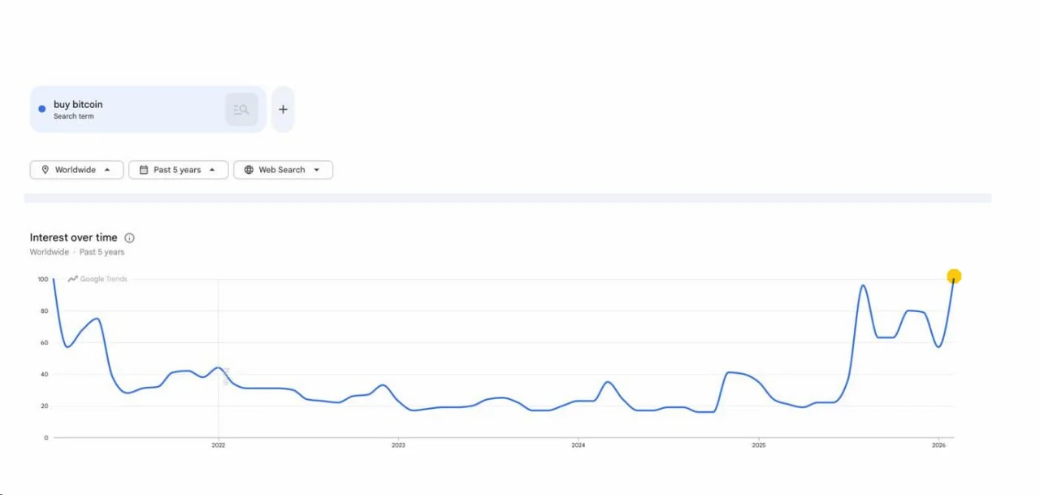Click the calendar icon in Past 5 years filter
The width and height of the screenshot is (1040, 495).
pos(145,170)
